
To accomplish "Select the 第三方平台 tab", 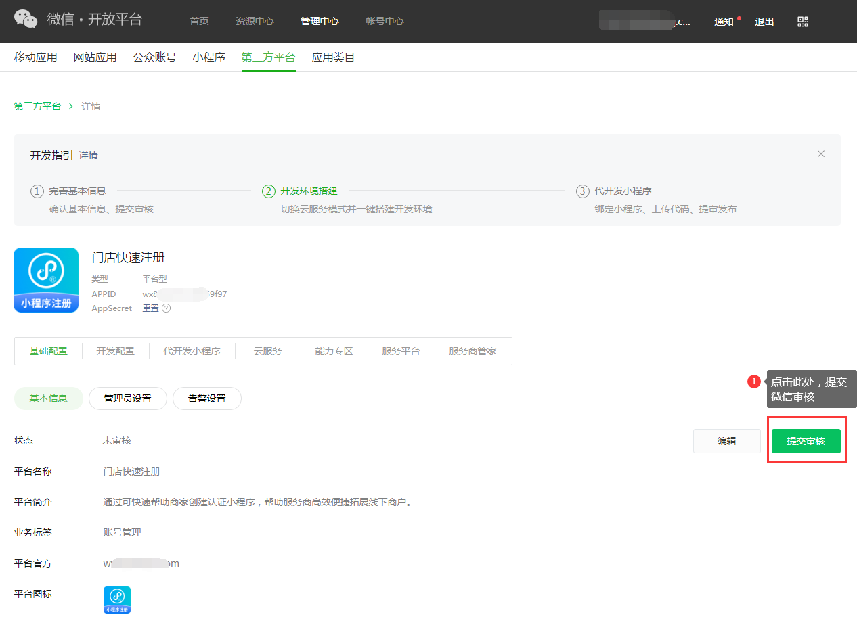I will (268, 57).
